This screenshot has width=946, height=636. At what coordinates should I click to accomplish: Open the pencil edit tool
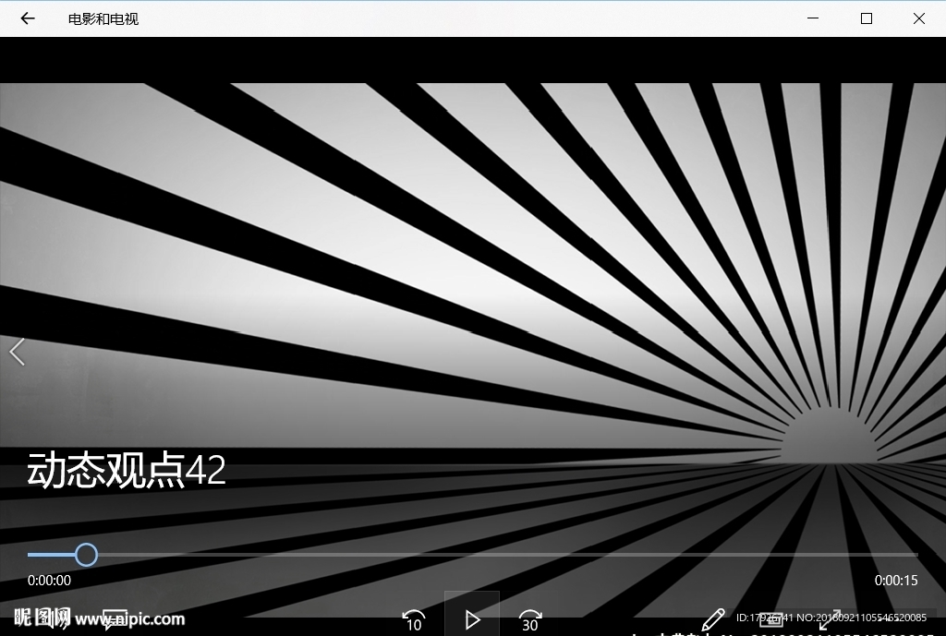point(712,619)
